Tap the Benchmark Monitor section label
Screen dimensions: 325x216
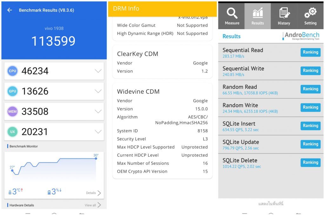coord(23,146)
